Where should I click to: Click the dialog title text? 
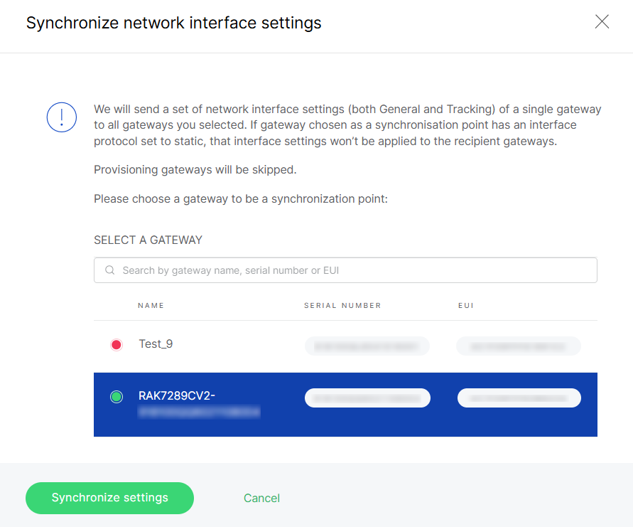click(x=173, y=23)
